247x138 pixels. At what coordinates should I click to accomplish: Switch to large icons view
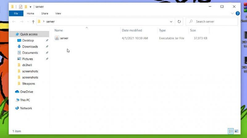click(237, 131)
